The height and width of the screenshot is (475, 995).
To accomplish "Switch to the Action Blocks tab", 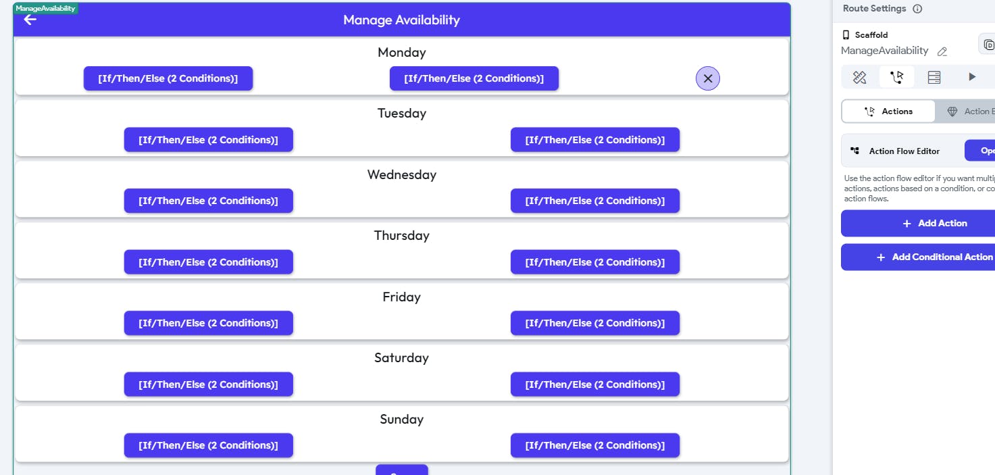I will (x=970, y=111).
